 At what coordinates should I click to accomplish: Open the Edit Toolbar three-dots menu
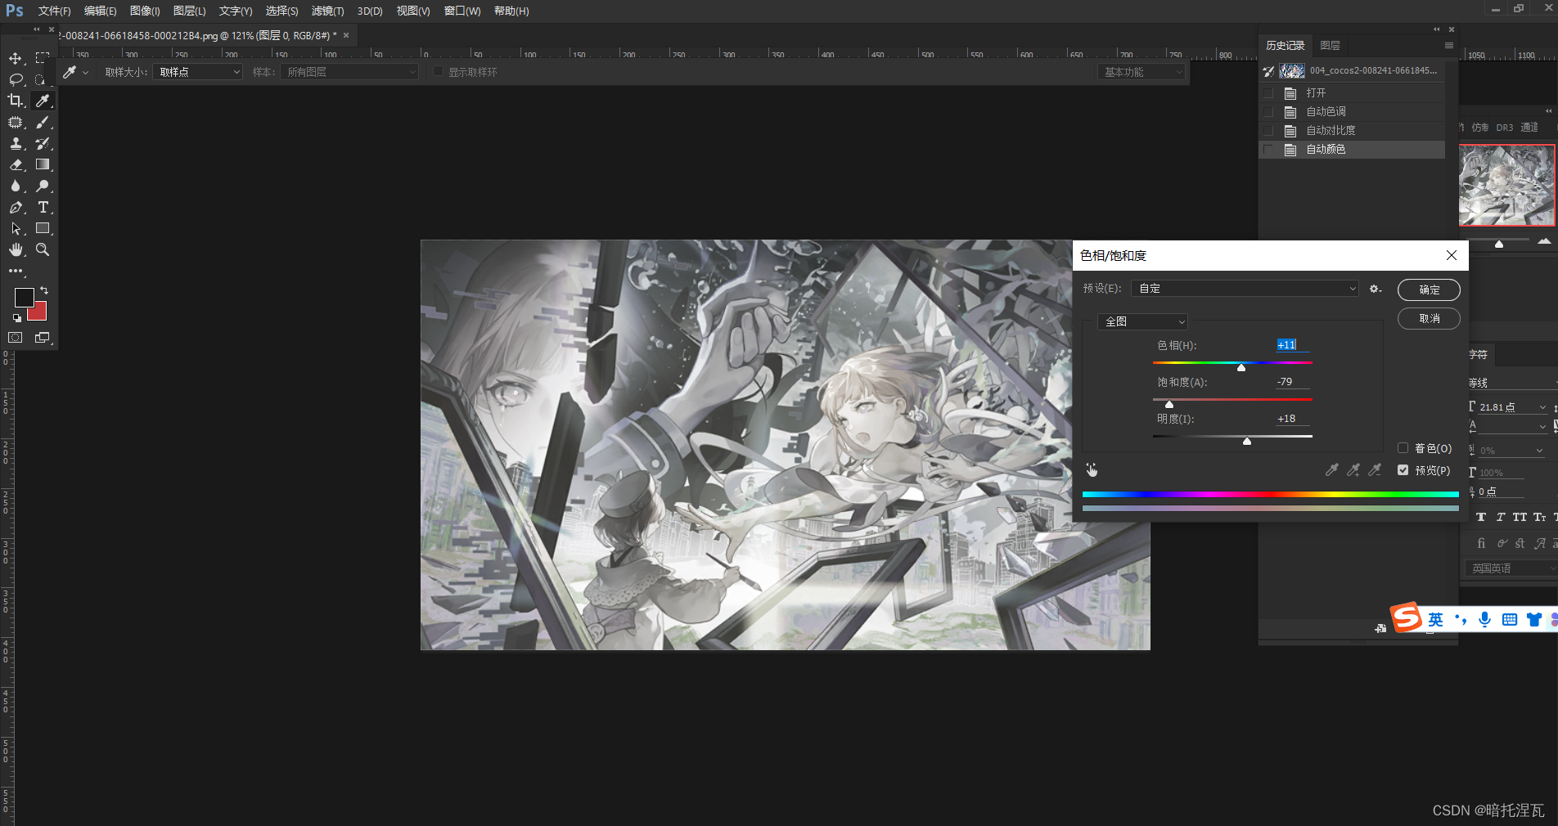click(x=16, y=271)
